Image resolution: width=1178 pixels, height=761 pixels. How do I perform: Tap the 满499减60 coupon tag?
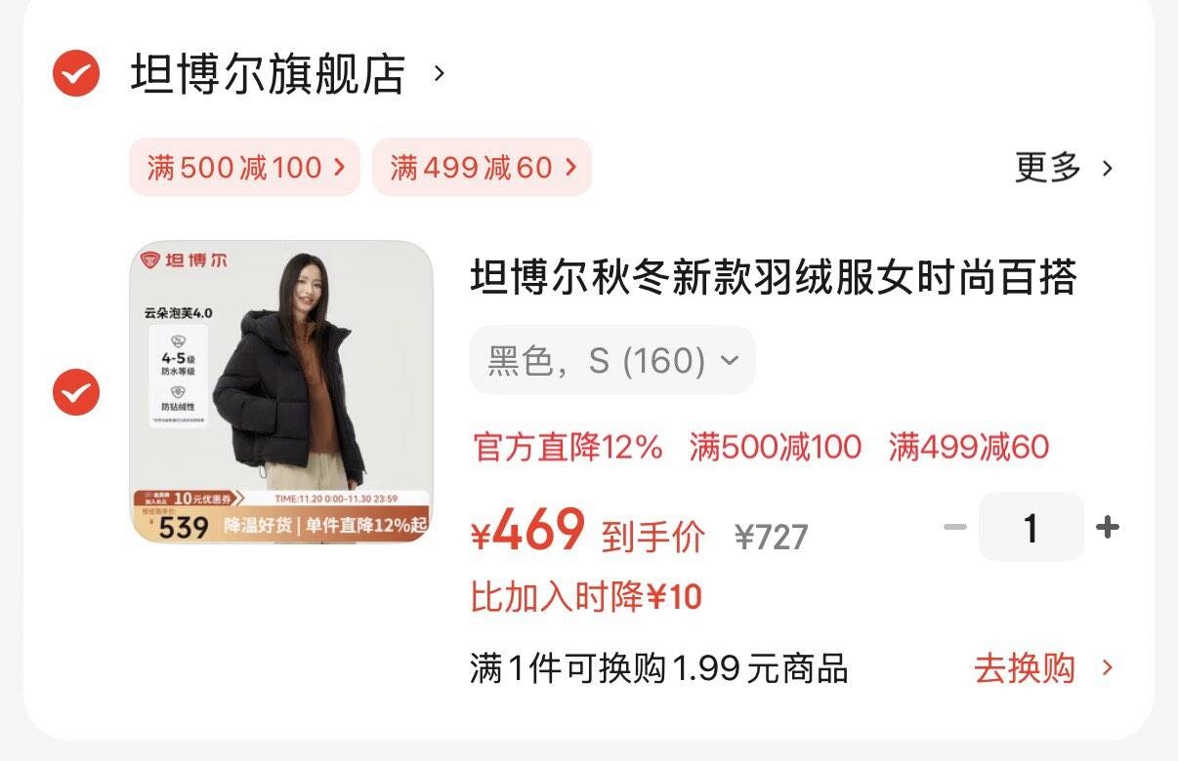[482, 167]
